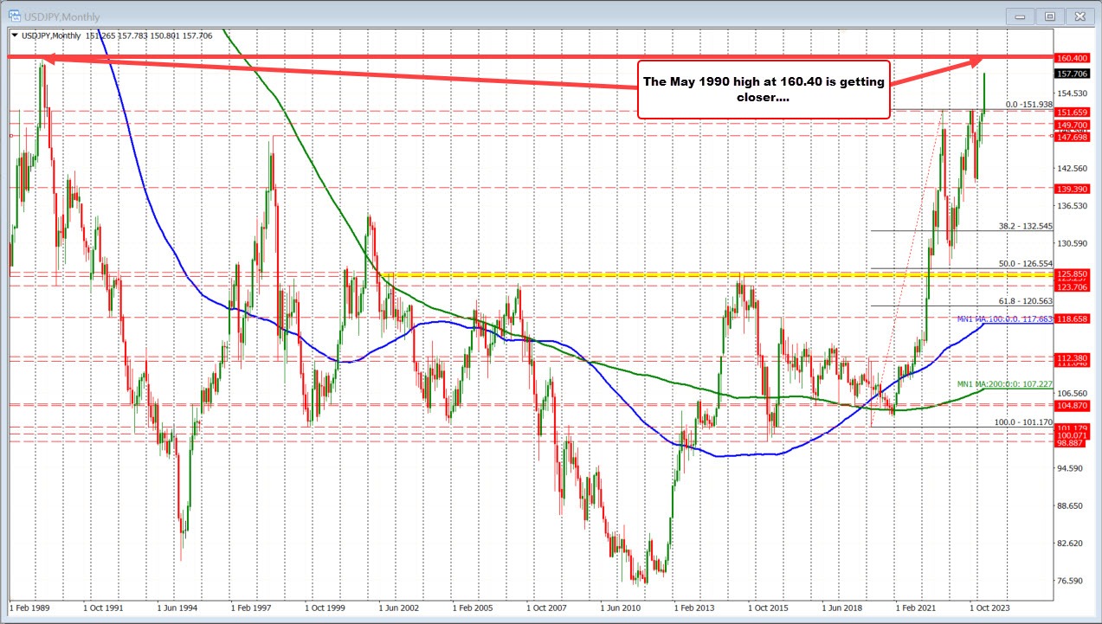Click the maximize window button

tap(1049, 16)
